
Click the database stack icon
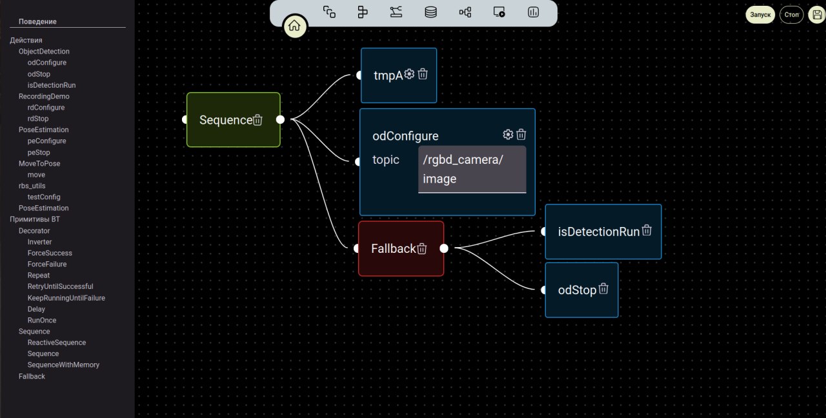click(430, 12)
